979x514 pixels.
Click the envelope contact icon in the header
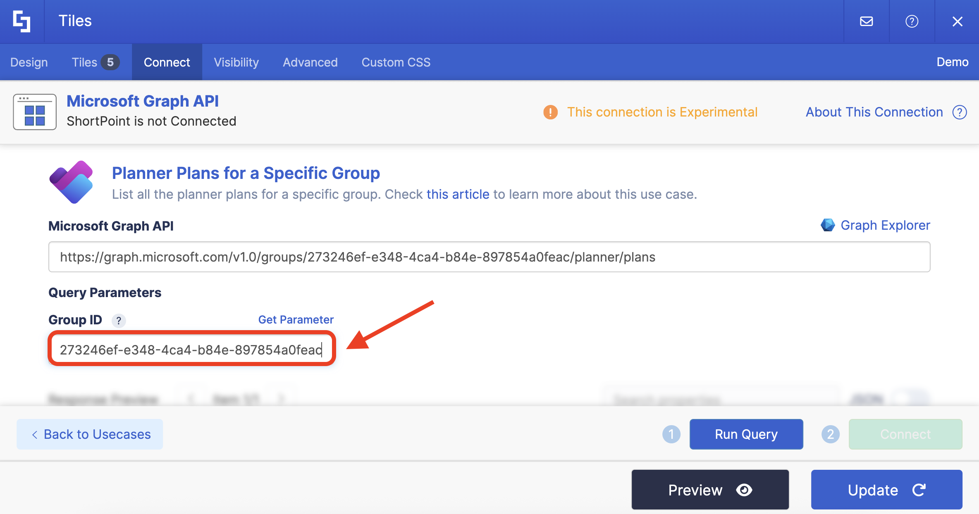coord(867,21)
